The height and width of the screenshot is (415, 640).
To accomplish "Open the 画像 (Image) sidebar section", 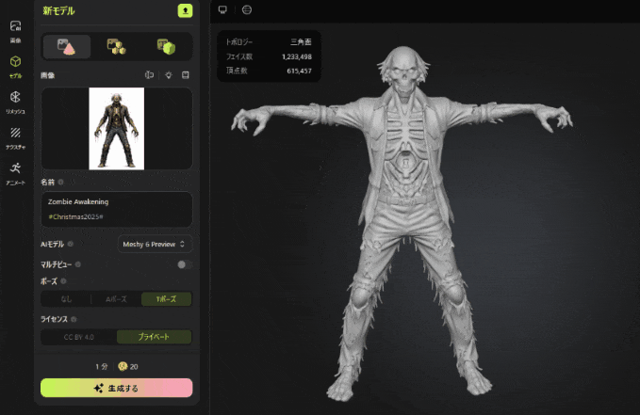I will [15, 32].
